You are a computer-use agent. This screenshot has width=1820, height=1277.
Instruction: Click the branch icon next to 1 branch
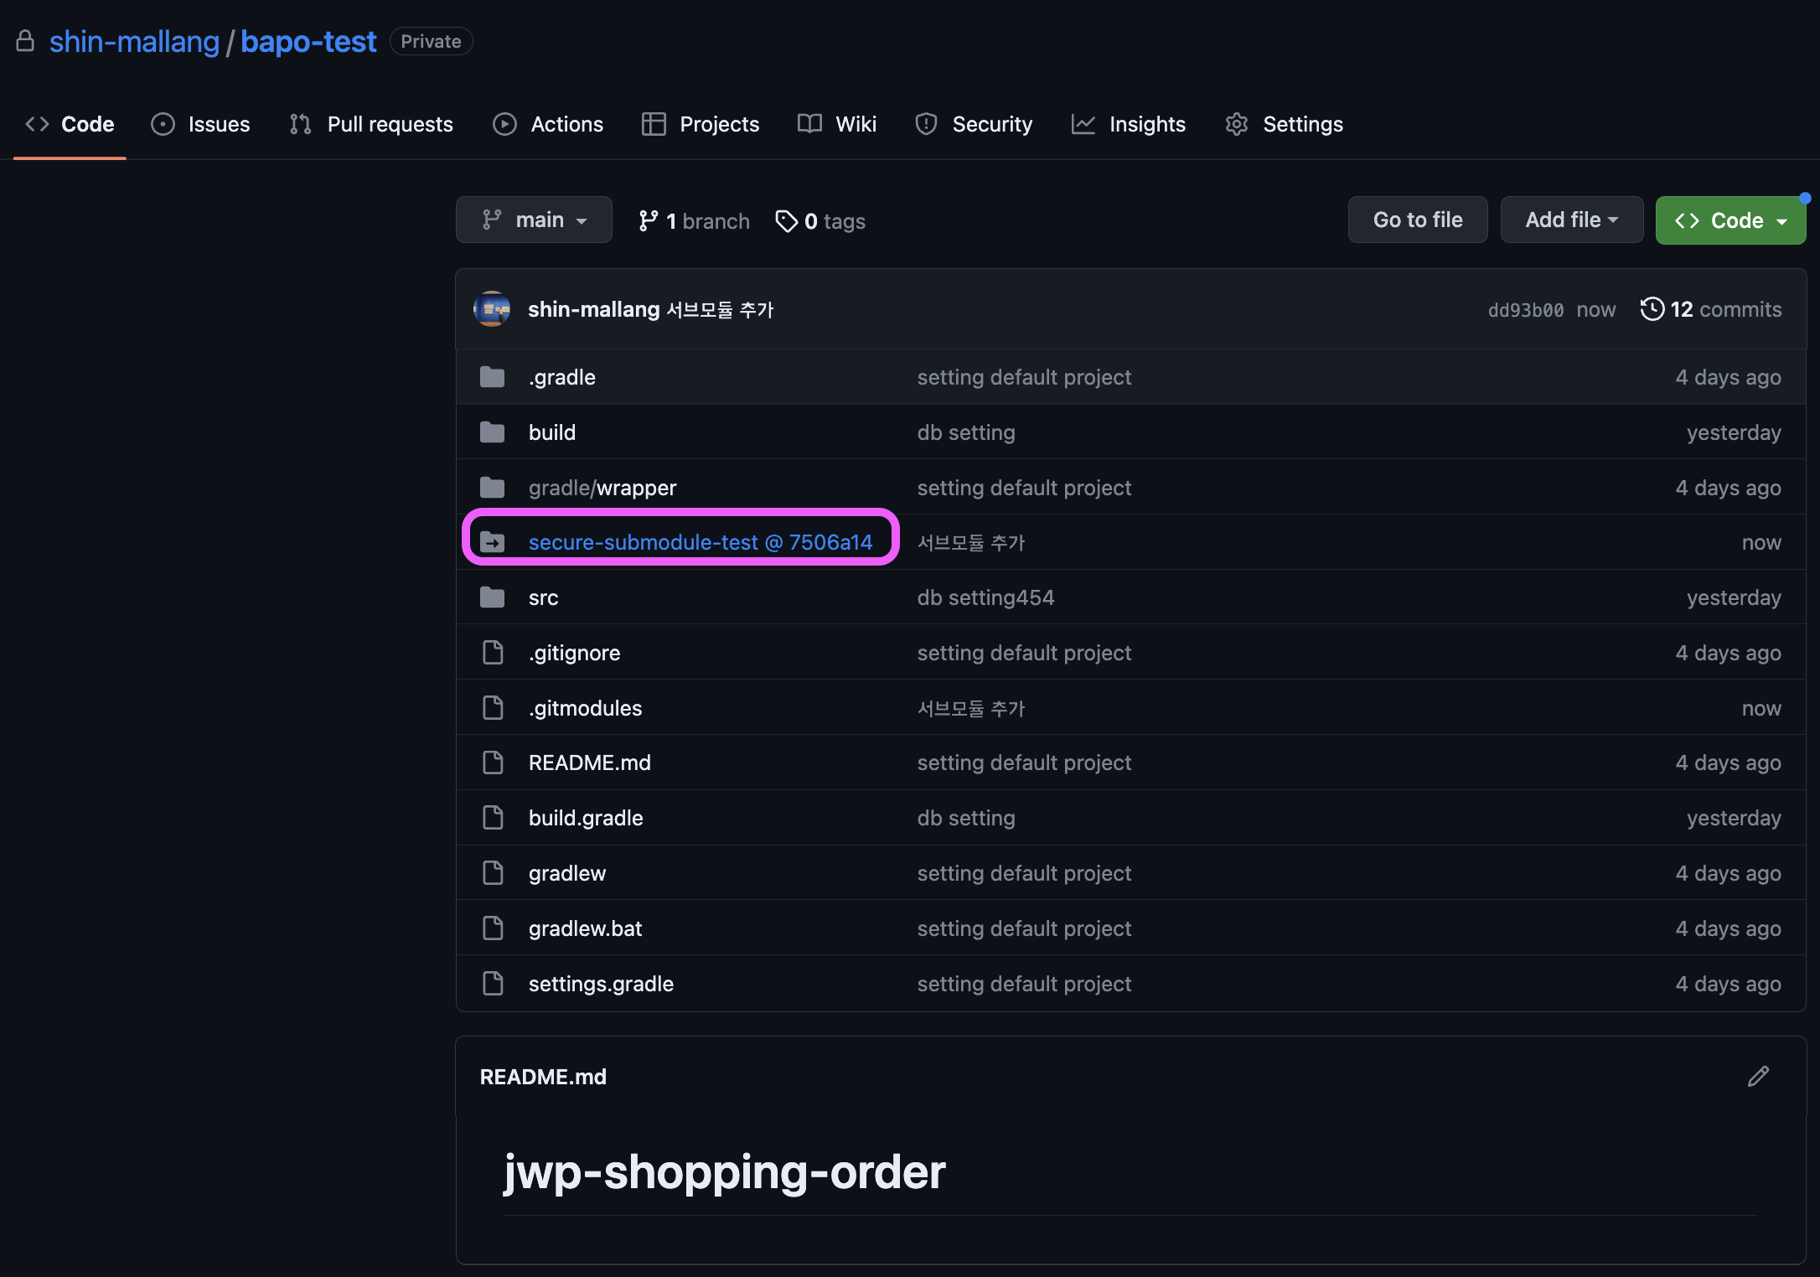coord(648,221)
